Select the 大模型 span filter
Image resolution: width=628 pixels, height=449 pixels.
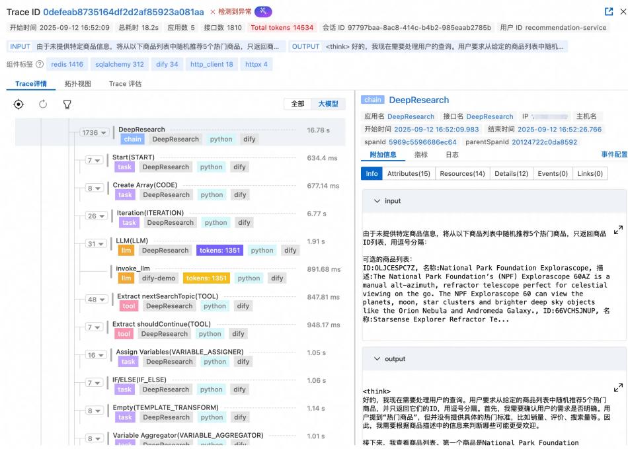click(328, 104)
